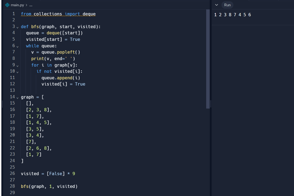Click 'visited = [False] * 9' on line 26
The image size is (294, 196).
48,174
